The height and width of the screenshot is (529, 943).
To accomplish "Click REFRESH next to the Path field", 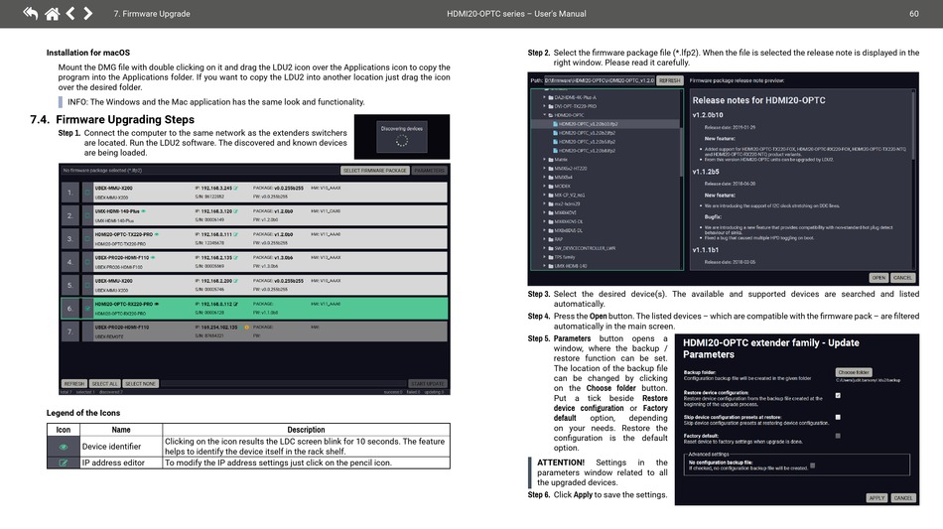I will point(669,80).
